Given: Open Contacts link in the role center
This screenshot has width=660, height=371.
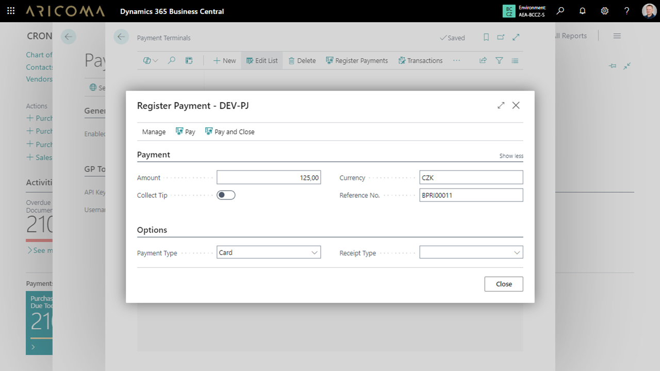Looking at the screenshot, I should (40, 67).
